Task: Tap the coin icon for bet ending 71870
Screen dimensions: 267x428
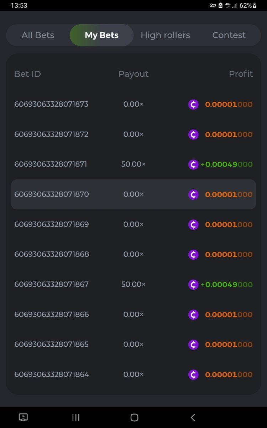Action: (193, 194)
